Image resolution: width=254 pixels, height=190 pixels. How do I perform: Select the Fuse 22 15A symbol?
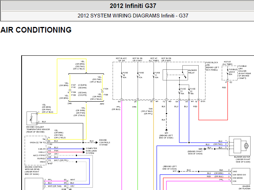point(189,91)
